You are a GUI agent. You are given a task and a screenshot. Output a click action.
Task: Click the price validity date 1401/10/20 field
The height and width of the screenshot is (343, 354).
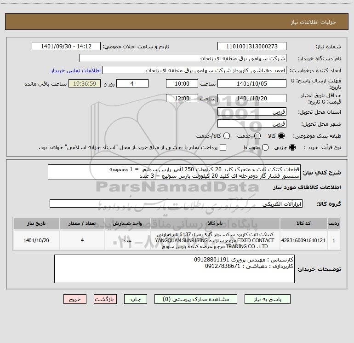click(252, 99)
